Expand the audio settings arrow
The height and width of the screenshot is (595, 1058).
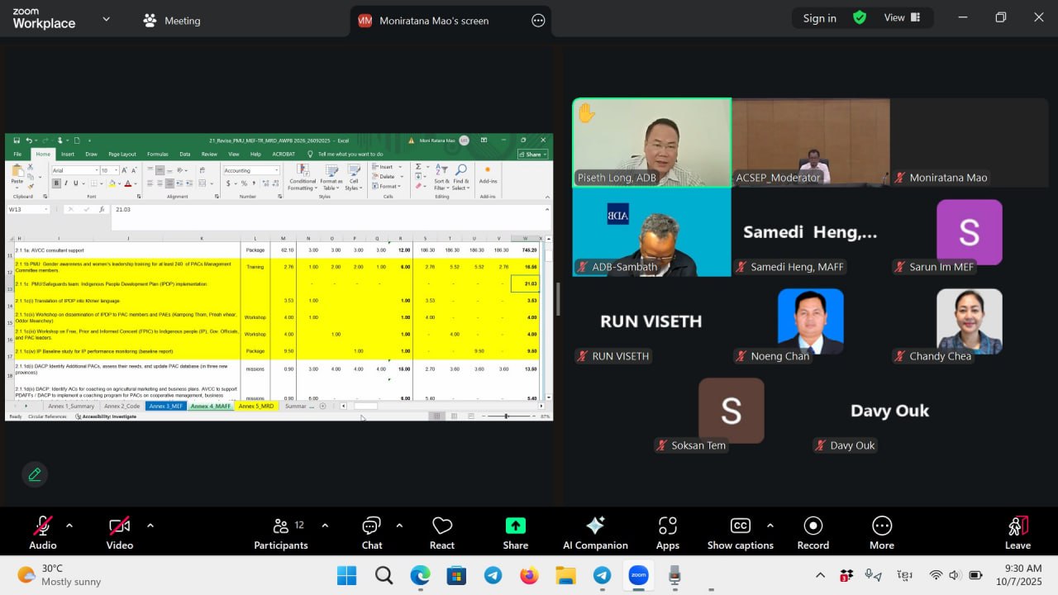click(69, 526)
